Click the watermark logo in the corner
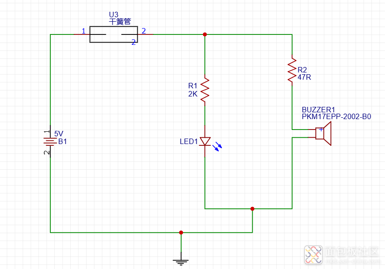Viewport: 385px width, 269px height. [x=313, y=255]
